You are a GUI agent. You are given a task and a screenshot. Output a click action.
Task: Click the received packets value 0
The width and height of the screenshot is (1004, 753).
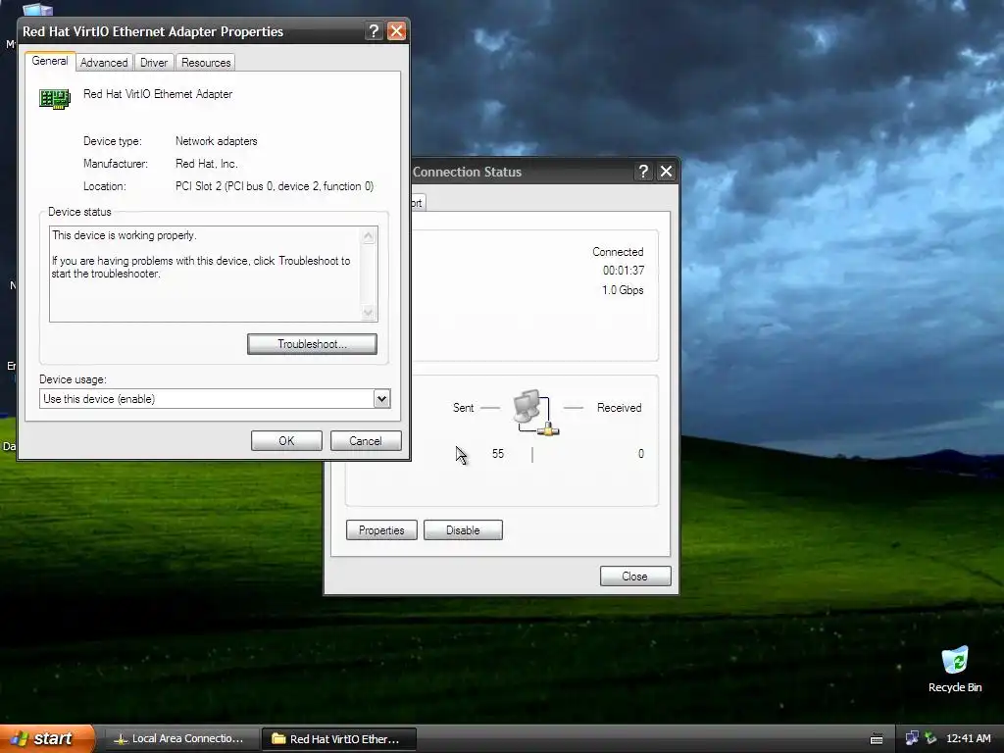(641, 453)
